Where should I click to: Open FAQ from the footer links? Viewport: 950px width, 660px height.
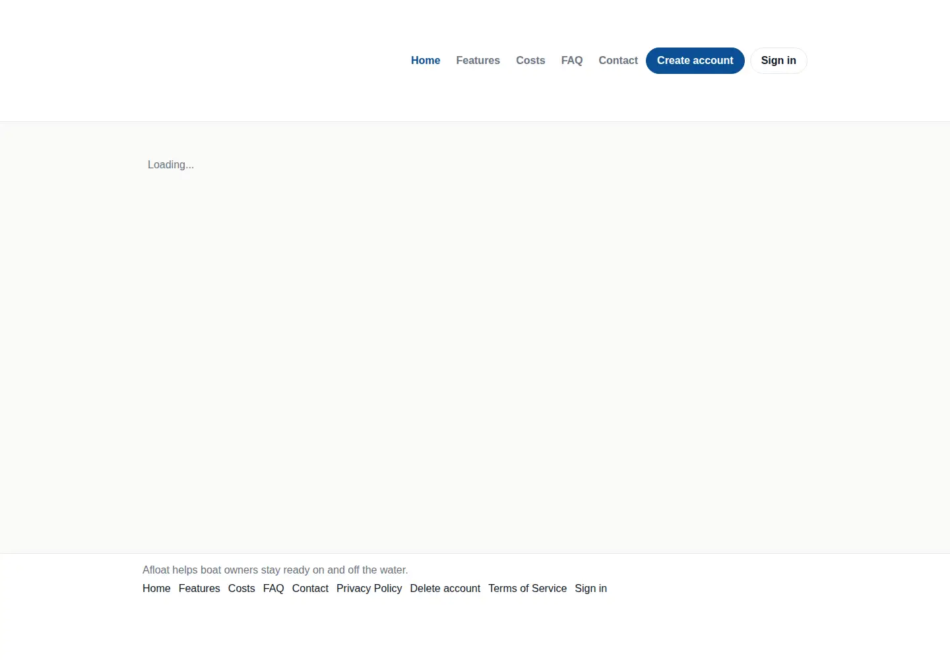(x=274, y=589)
